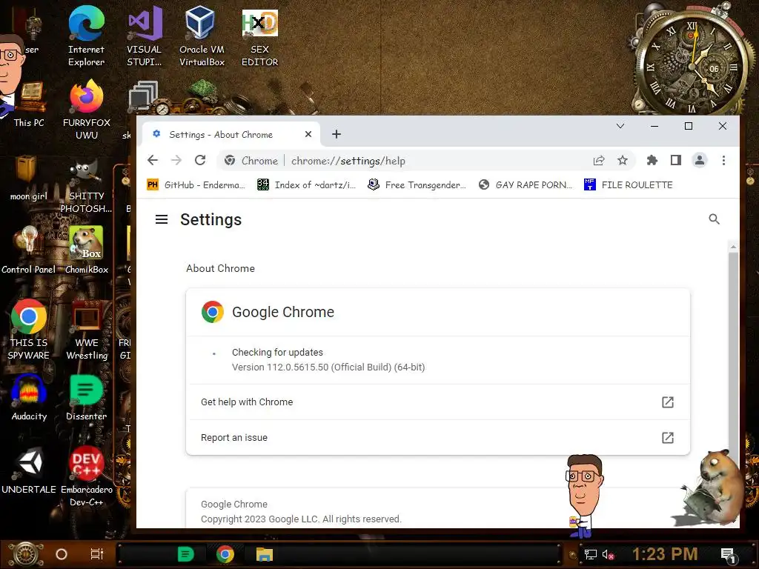
Task: Open the Settings hamburger menu
Action: [x=162, y=219]
